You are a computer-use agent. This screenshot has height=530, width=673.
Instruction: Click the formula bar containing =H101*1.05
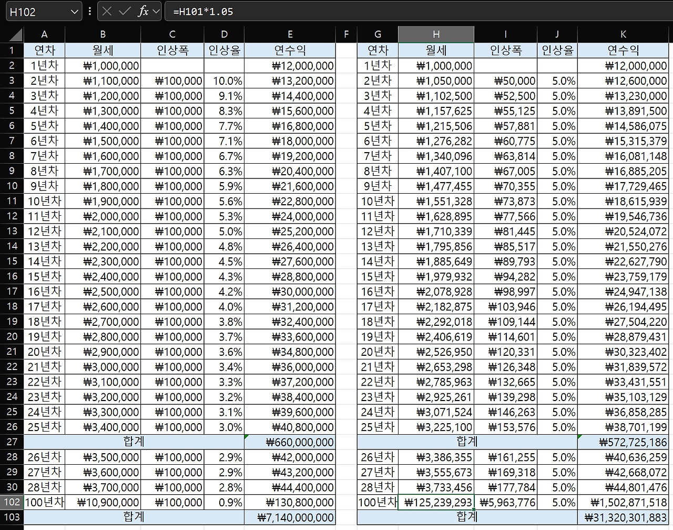tap(419, 12)
